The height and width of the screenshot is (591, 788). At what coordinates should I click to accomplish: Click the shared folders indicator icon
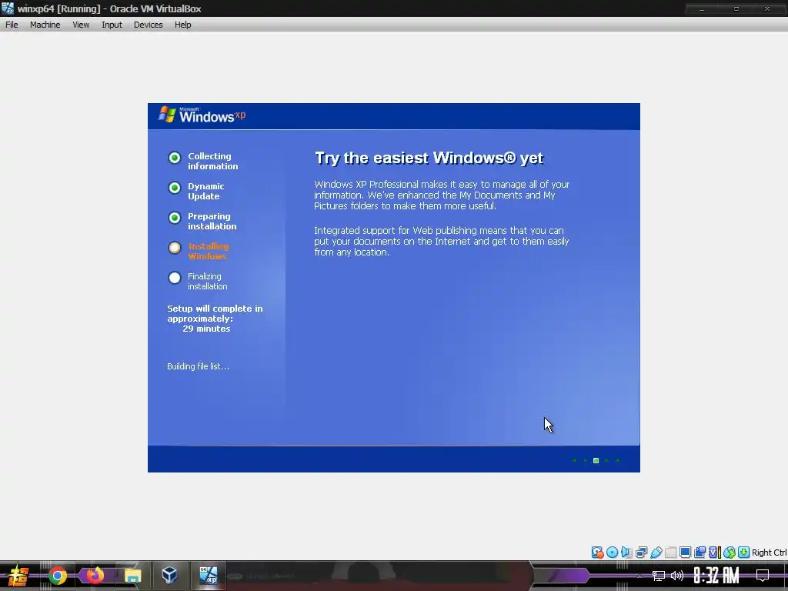pyautogui.click(x=670, y=553)
